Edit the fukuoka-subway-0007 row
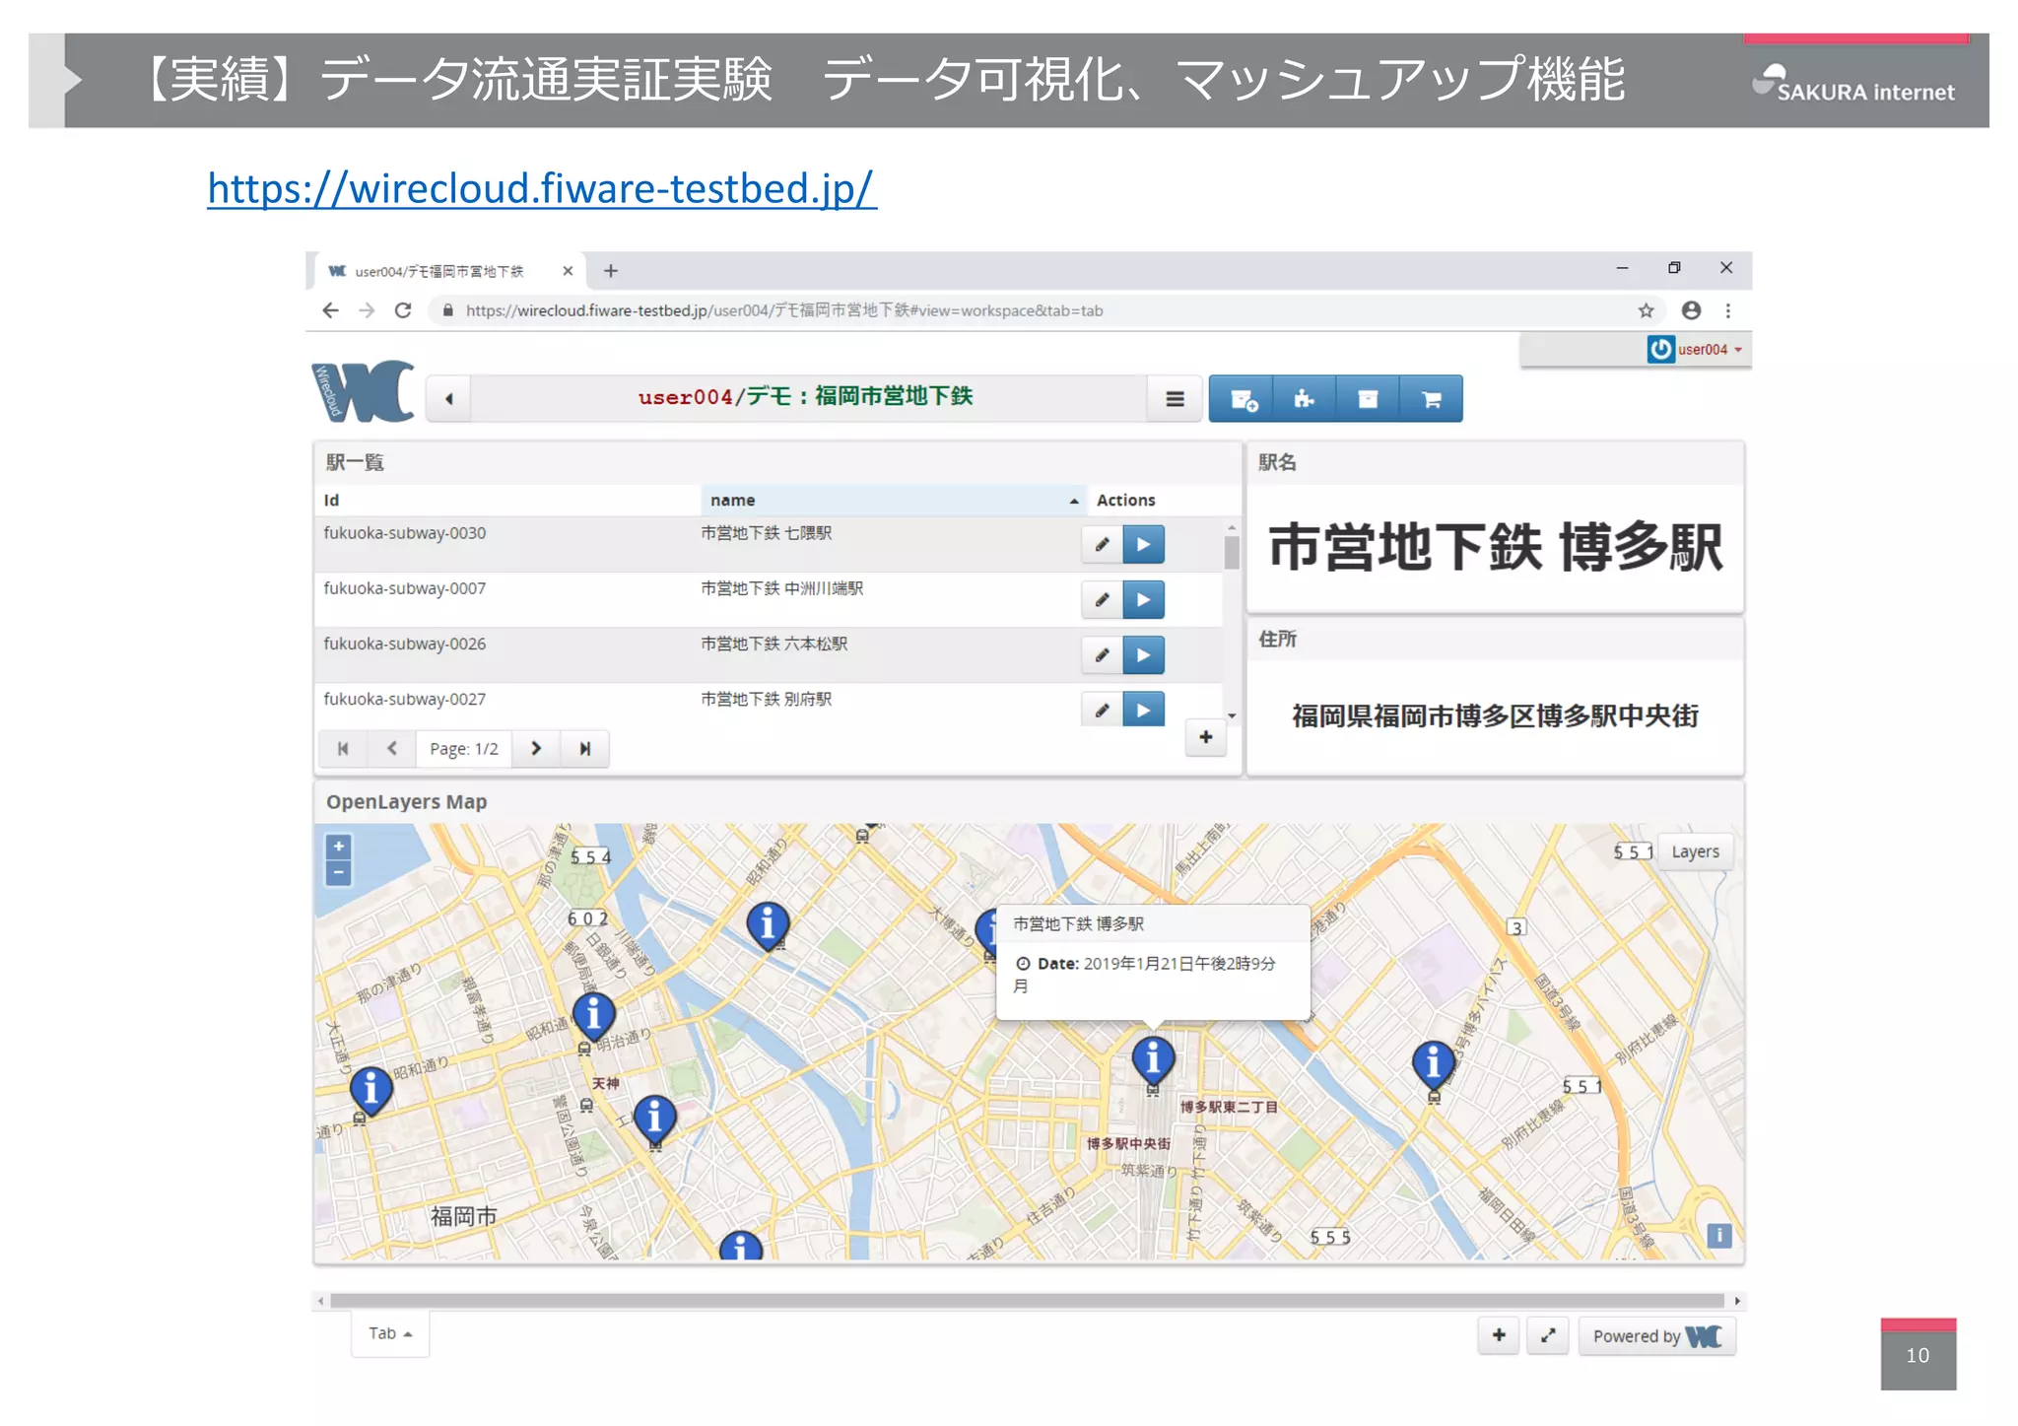 [1102, 599]
